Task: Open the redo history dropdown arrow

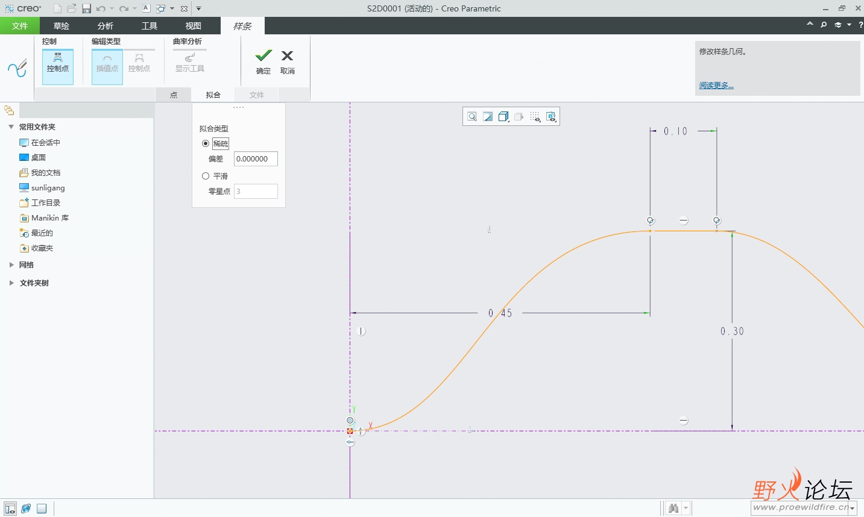Action: coord(134,8)
